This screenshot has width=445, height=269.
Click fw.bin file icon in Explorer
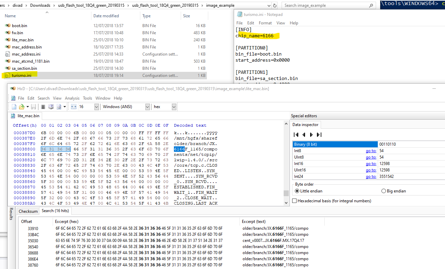tap(8, 33)
